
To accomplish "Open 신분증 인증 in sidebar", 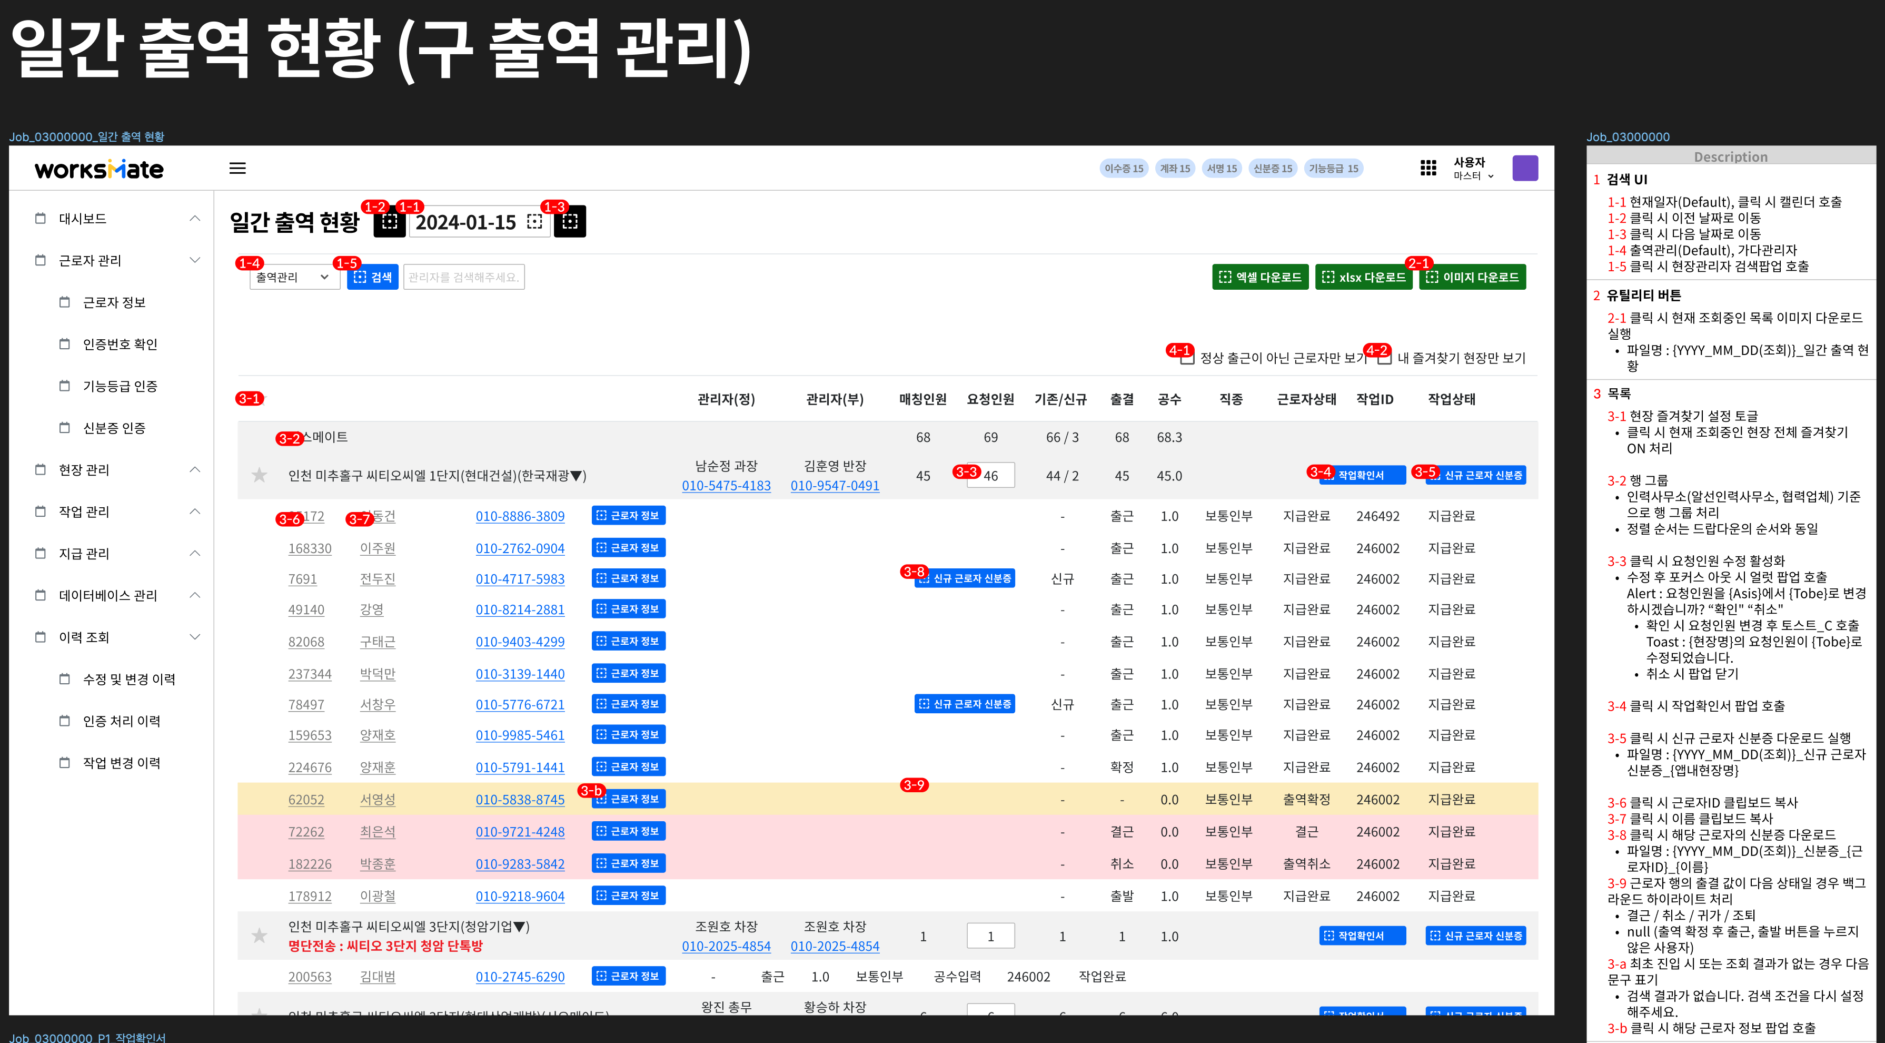I will click(114, 427).
